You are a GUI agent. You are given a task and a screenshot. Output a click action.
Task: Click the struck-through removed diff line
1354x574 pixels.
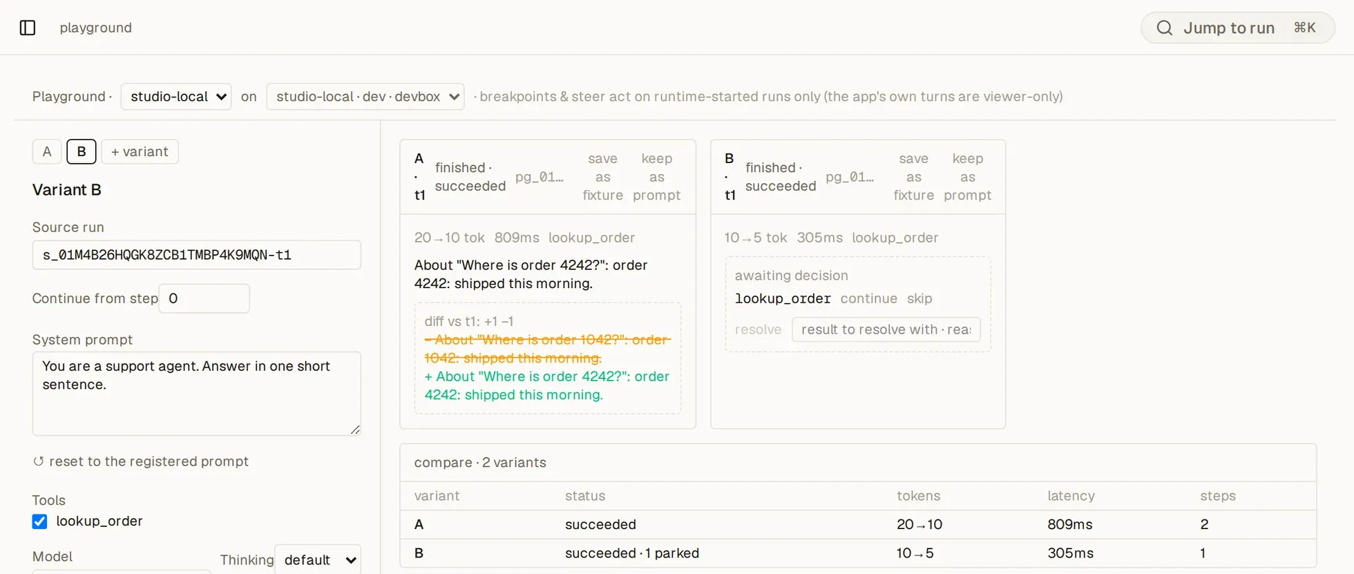click(x=547, y=349)
